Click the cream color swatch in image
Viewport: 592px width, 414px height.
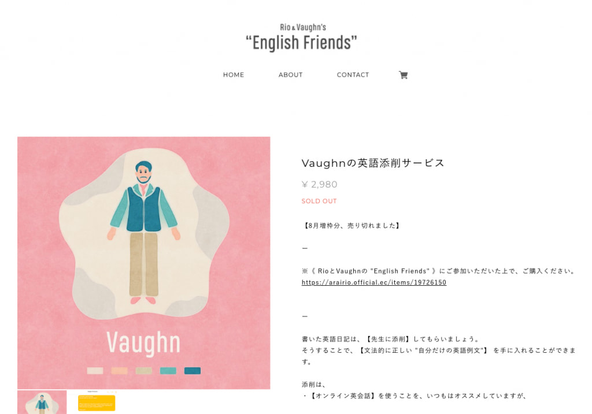(95, 371)
